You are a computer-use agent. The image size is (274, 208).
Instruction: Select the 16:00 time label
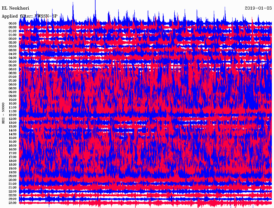point(12,146)
